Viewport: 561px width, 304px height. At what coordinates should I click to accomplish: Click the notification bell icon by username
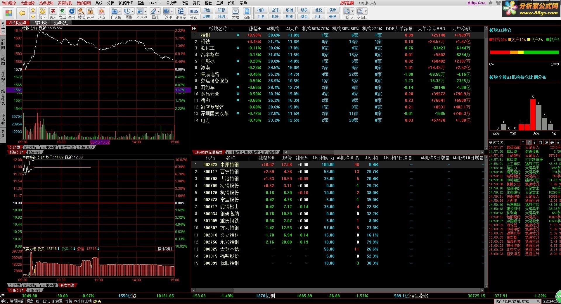pos(490,3)
